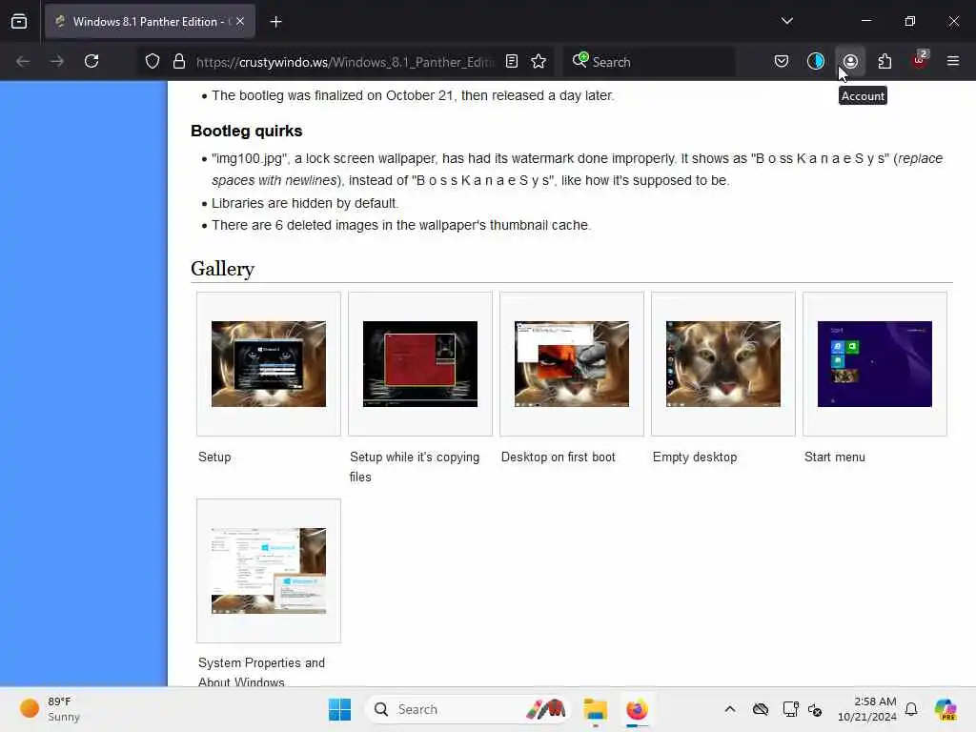
Task: Open the weather widget showing 89°F Sunny
Action: [50, 709]
